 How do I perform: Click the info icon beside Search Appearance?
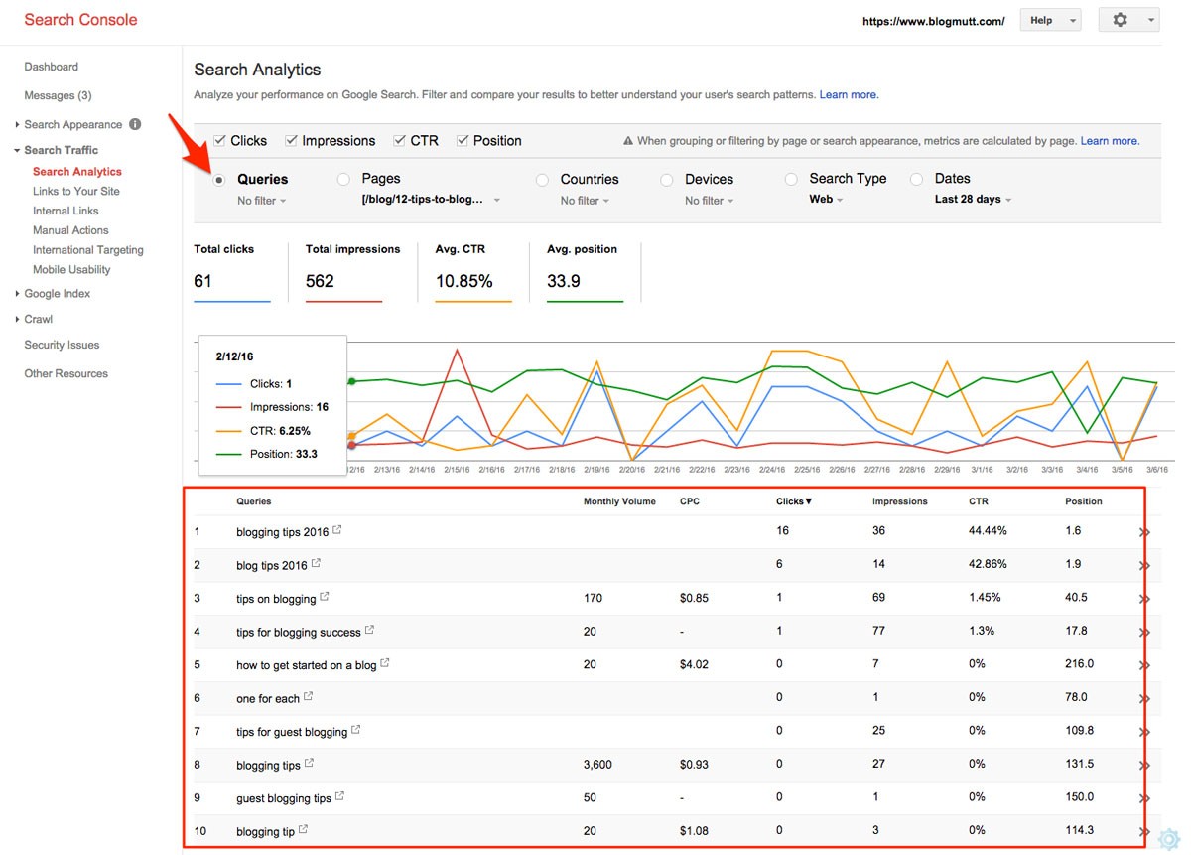click(135, 124)
